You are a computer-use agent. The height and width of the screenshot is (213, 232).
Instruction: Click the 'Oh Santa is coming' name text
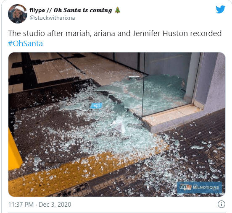tap(83, 10)
